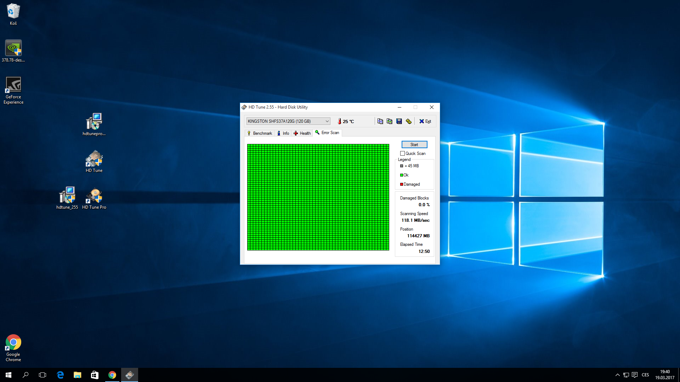Enable the Quick Scan checkbox
The height and width of the screenshot is (382, 680).
402,154
